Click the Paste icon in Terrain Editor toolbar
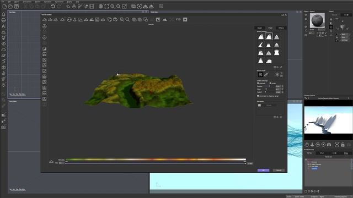The height and width of the screenshot is (198, 353). [x=115, y=20]
